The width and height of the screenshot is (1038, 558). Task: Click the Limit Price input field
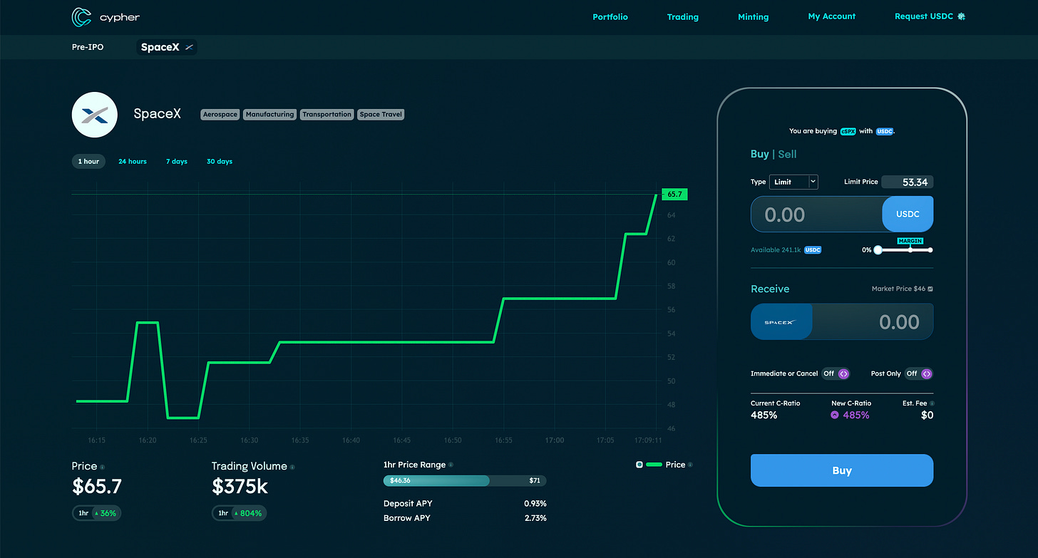pyautogui.click(x=908, y=182)
